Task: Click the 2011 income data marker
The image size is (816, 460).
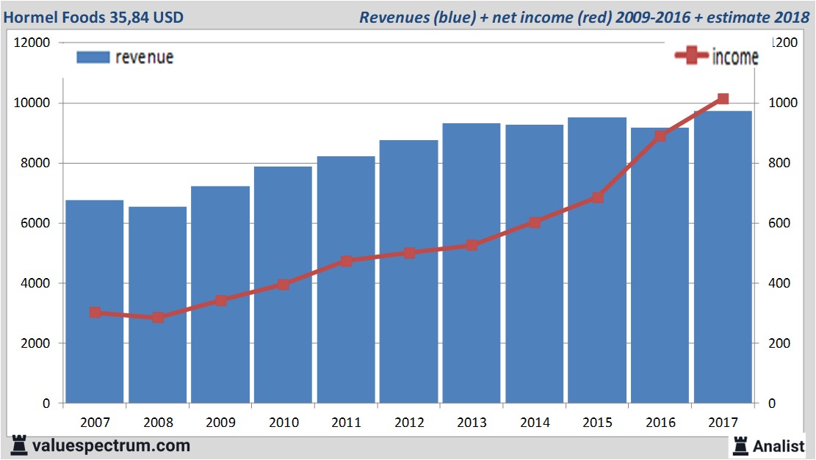Action: point(347,260)
